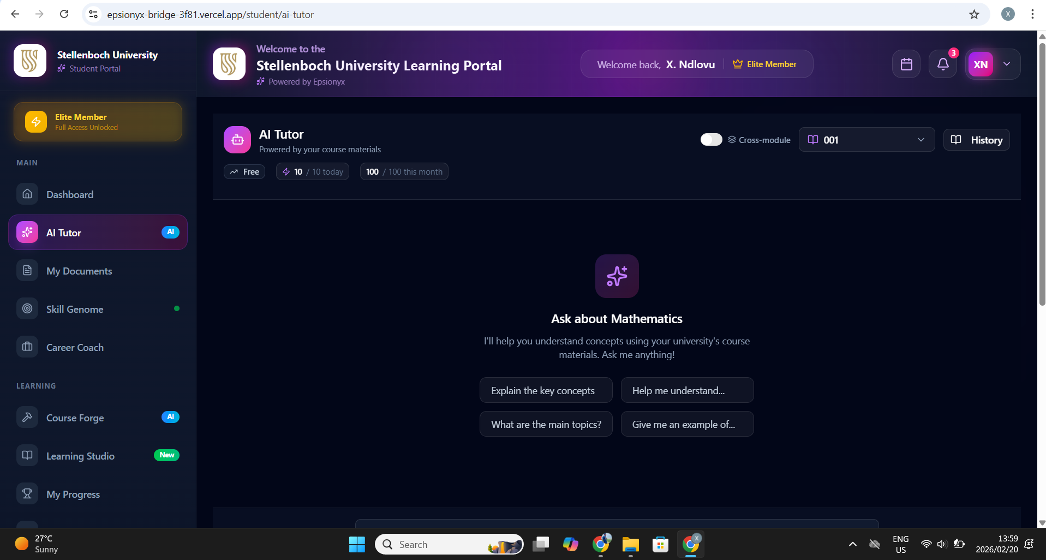Open the Windows Start menu
The image size is (1046, 560).
[x=357, y=544]
